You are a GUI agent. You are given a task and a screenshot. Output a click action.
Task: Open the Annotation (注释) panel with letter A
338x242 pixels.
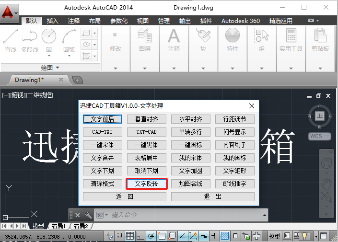coord(174,36)
